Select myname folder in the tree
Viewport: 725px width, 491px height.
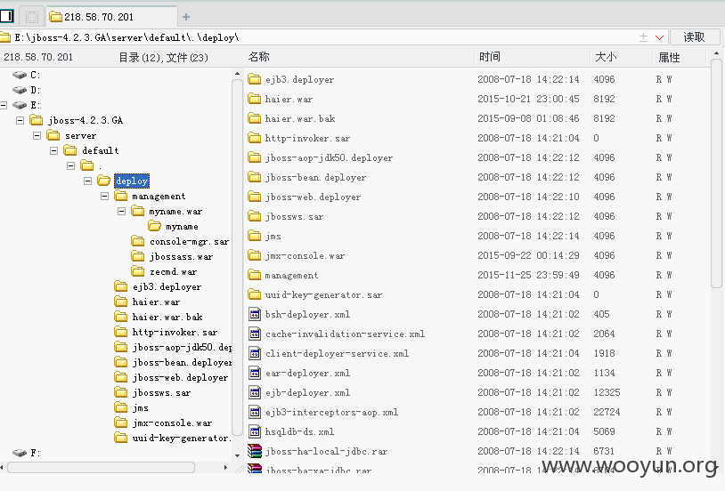[x=183, y=226]
